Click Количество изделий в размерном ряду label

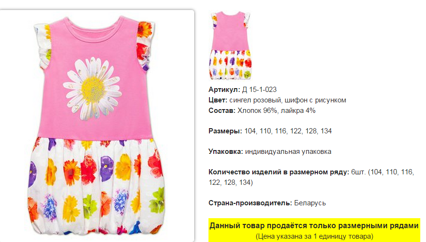(279, 172)
